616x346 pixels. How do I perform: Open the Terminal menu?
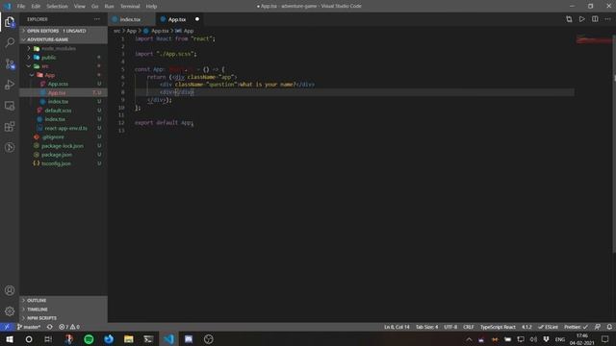(130, 7)
